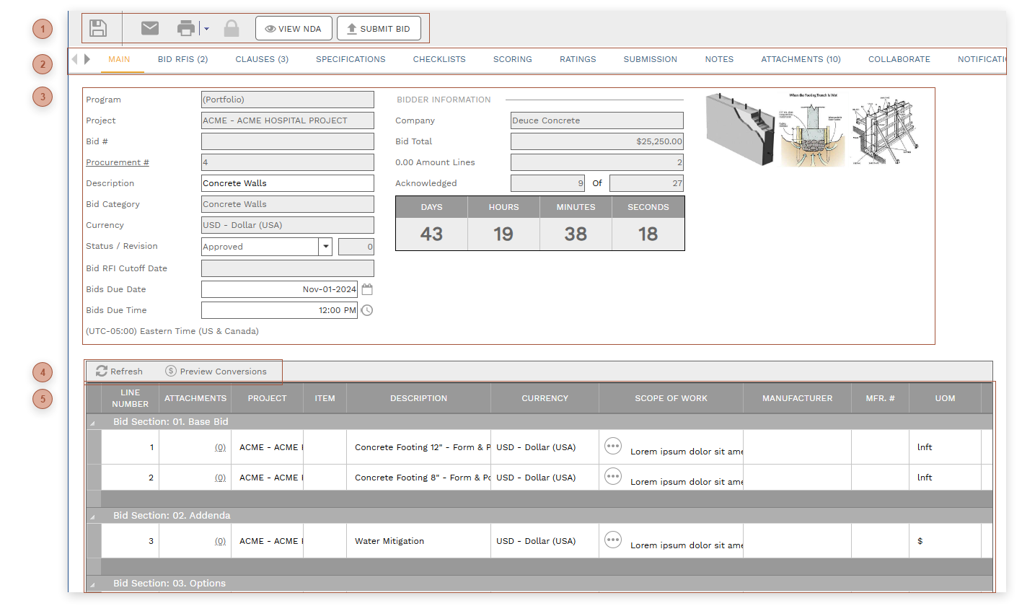Open the Status dropdown showing Approved
1022x611 pixels.
click(x=326, y=246)
